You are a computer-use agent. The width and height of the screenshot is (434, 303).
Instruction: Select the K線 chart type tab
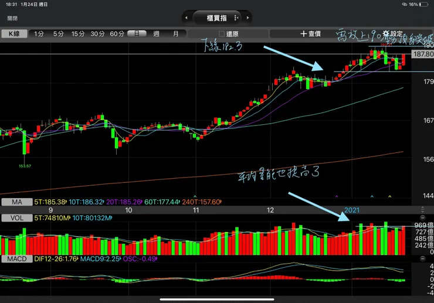pyautogui.click(x=14, y=34)
